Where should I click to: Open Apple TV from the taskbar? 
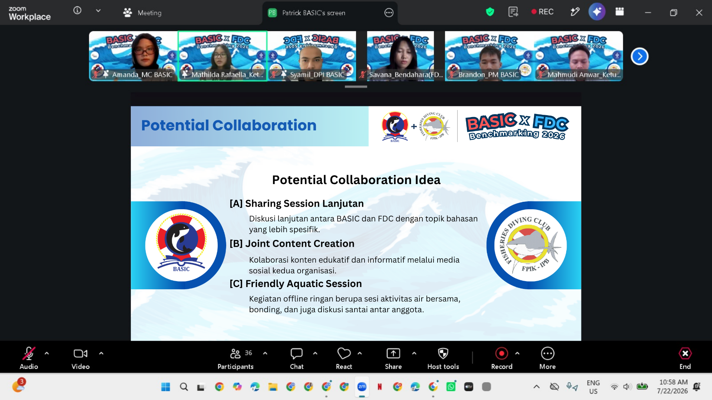469,387
